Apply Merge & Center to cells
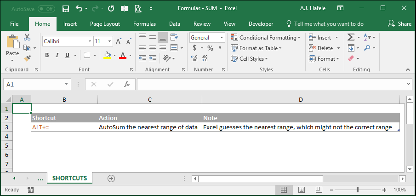The height and width of the screenshot is (196, 416). click(x=174, y=48)
